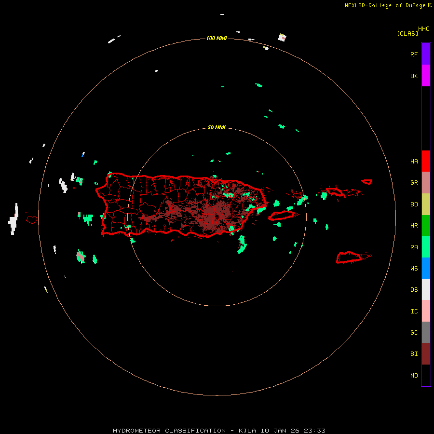
Task: Click the UK magenta legend swatch
Action: (426, 76)
